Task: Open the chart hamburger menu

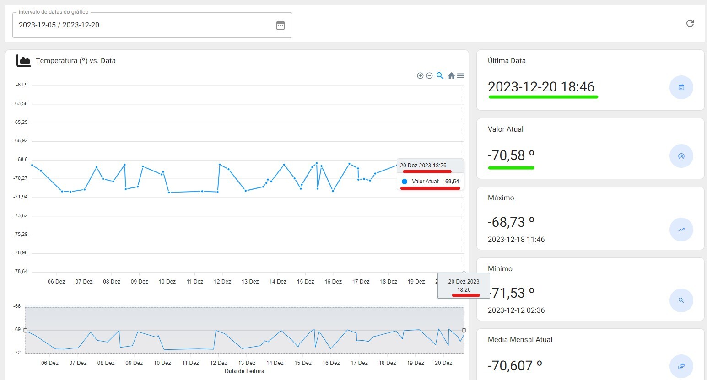Action: point(461,76)
